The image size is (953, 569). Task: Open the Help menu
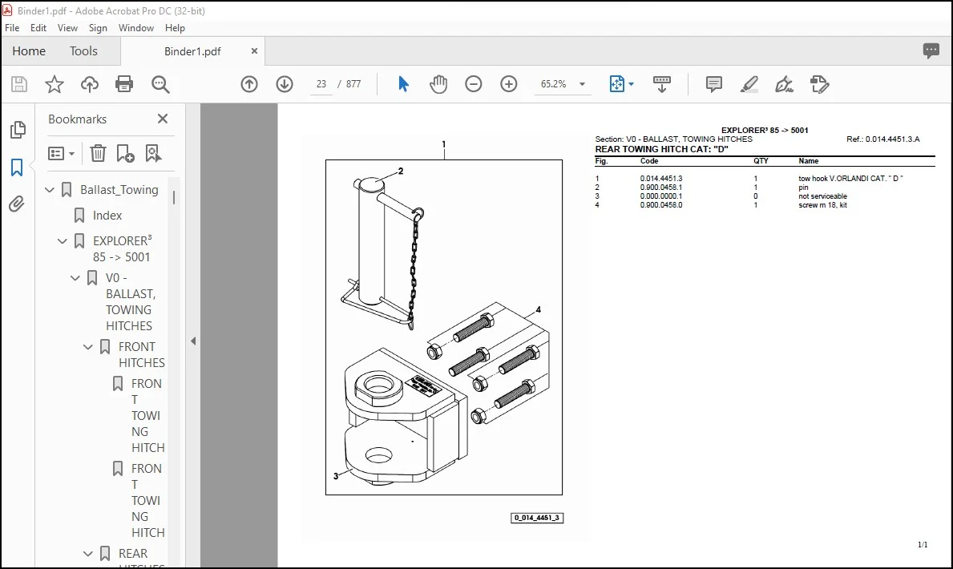click(175, 28)
